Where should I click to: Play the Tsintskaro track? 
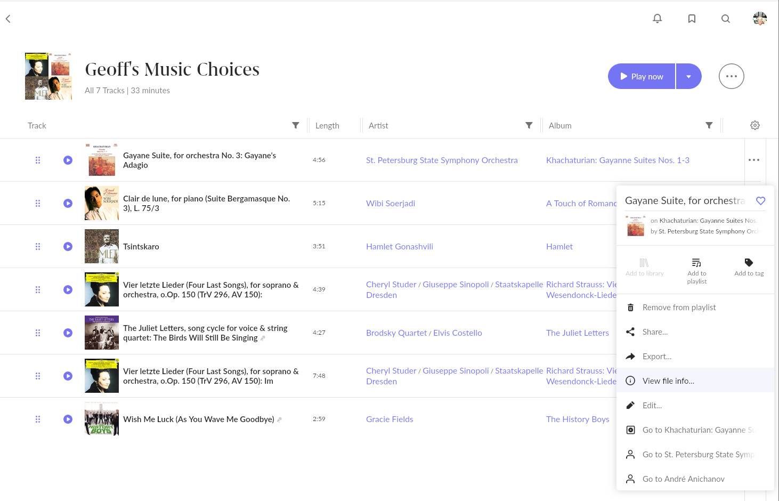click(68, 246)
